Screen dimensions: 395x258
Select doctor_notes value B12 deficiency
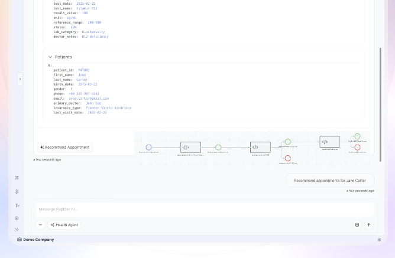click(95, 37)
